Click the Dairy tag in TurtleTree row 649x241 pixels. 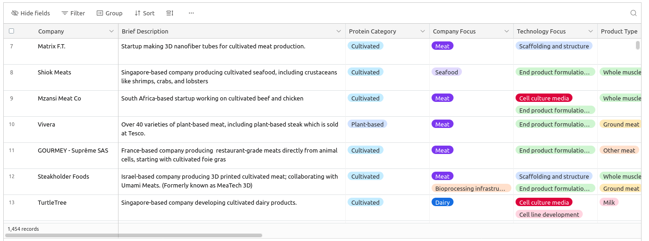[x=442, y=202]
